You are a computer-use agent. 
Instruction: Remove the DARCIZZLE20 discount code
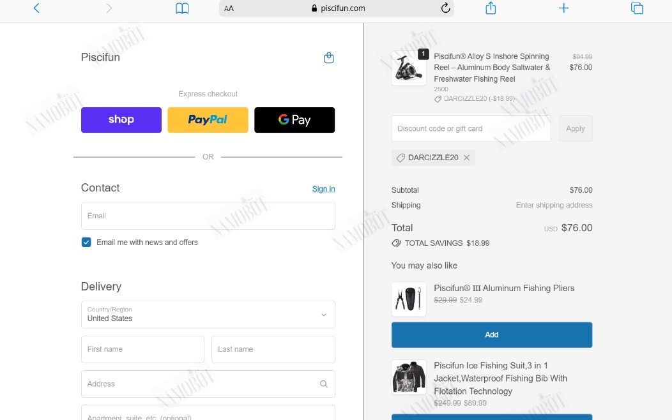coord(467,158)
